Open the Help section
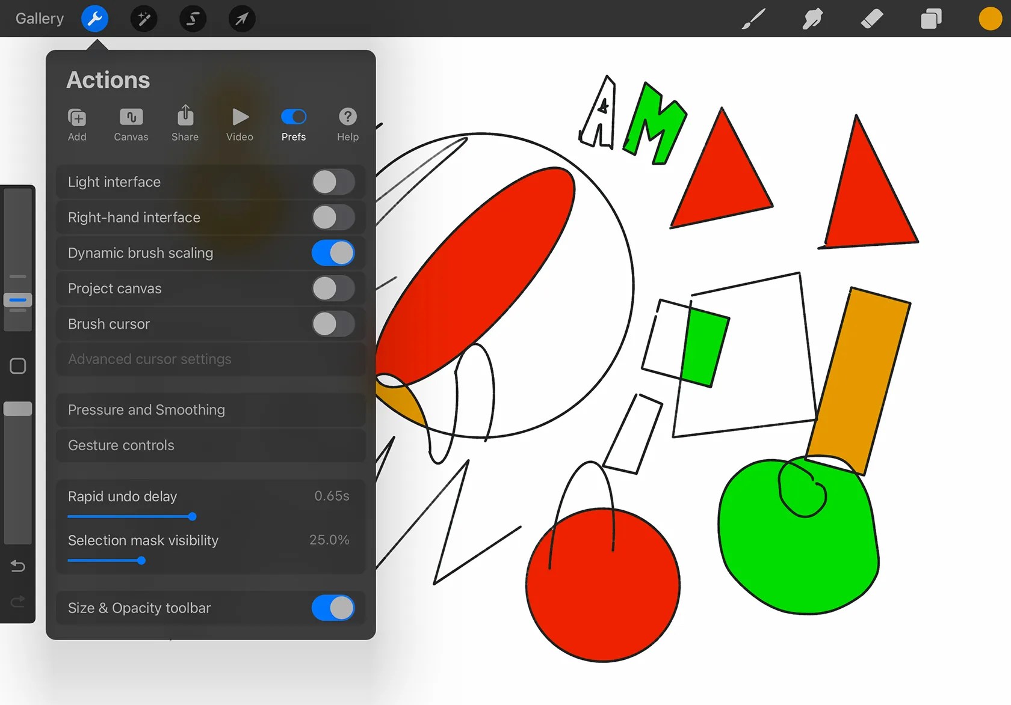The height and width of the screenshot is (705, 1011). coord(347,124)
